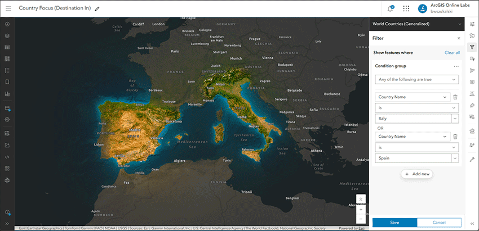Open 'is' operator dropdown above Italy

pyautogui.click(x=416, y=107)
